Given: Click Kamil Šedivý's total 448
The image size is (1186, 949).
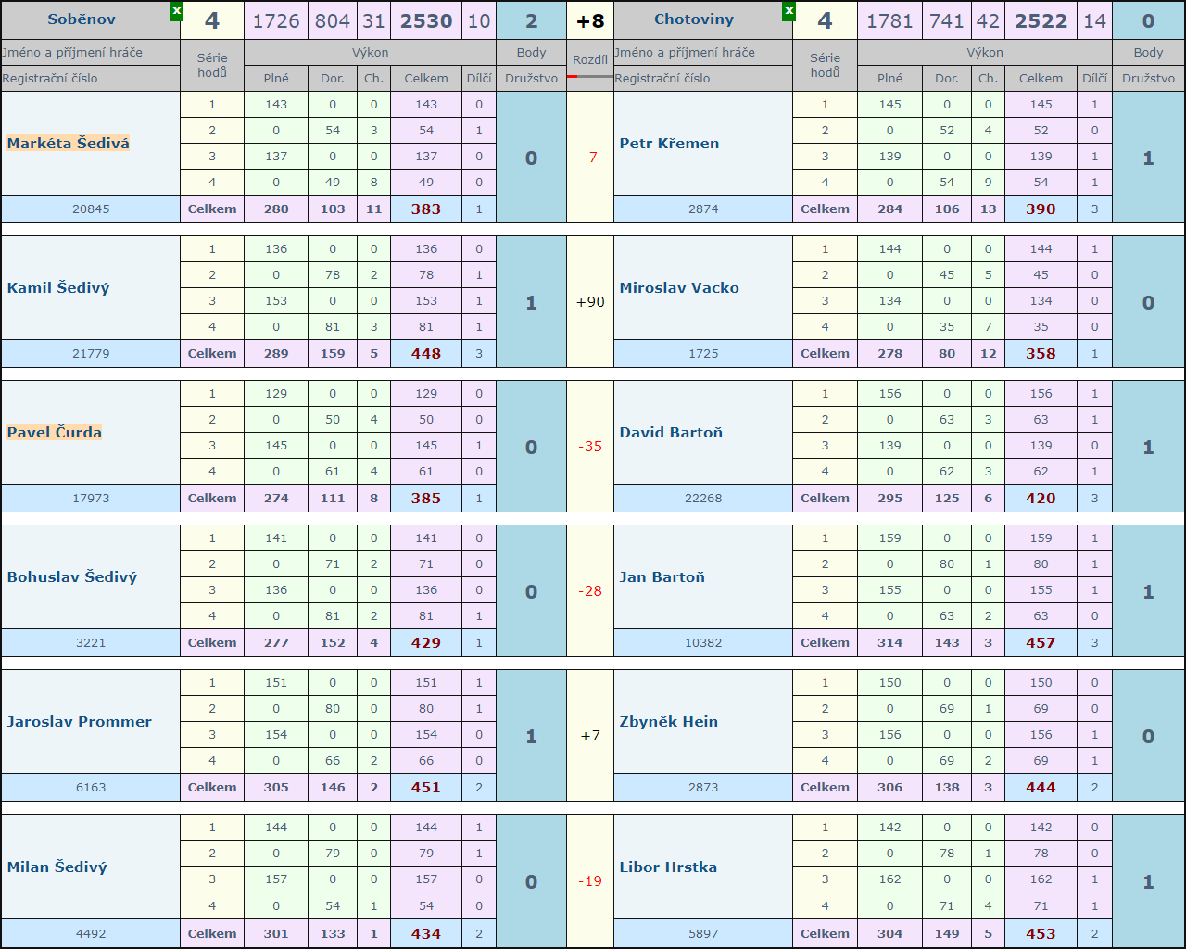Looking at the screenshot, I should [426, 353].
